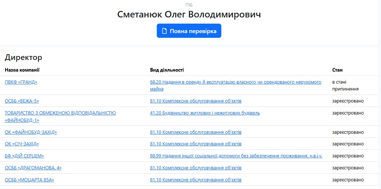Click the Директор section heading
Screen dimensions: 381x189
coord(23,57)
